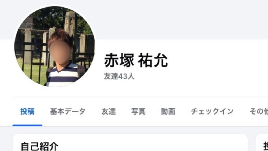This screenshot has height=151, width=268.
Task: Open the 友達 tab in navigation
Action: [x=109, y=111]
